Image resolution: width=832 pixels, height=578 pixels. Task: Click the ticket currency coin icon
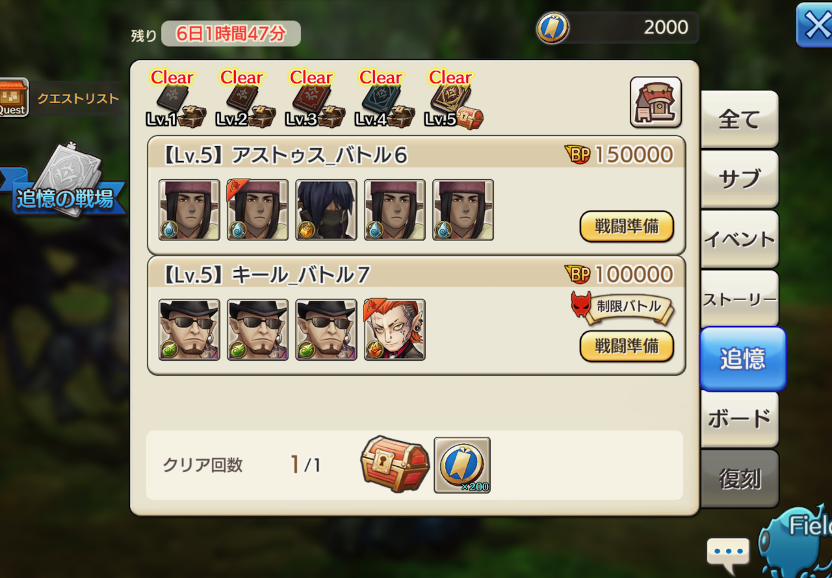click(x=553, y=28)
